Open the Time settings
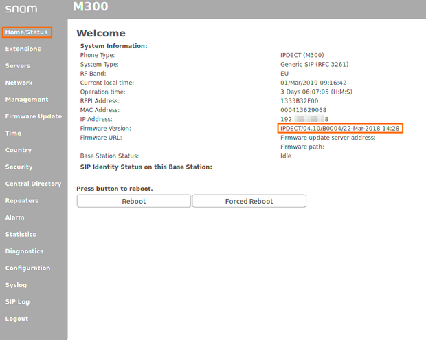The width and height of the screenshot is (426, 340). 13,134
